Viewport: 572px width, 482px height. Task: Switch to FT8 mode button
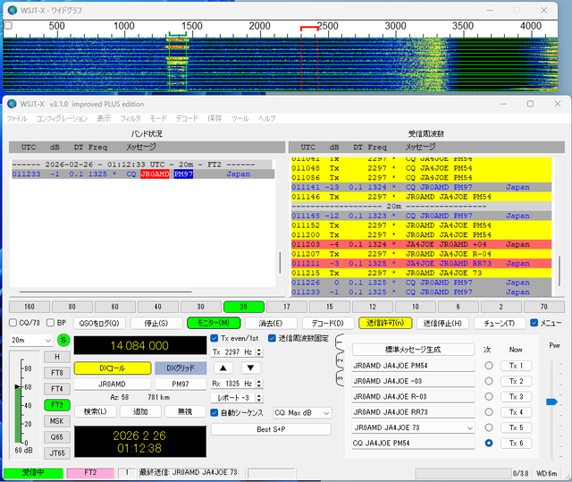pos(57,373)
